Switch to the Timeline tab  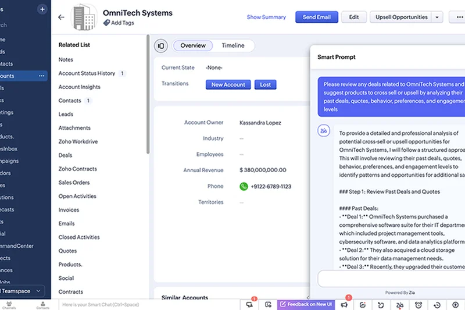[x=233, y=46]
